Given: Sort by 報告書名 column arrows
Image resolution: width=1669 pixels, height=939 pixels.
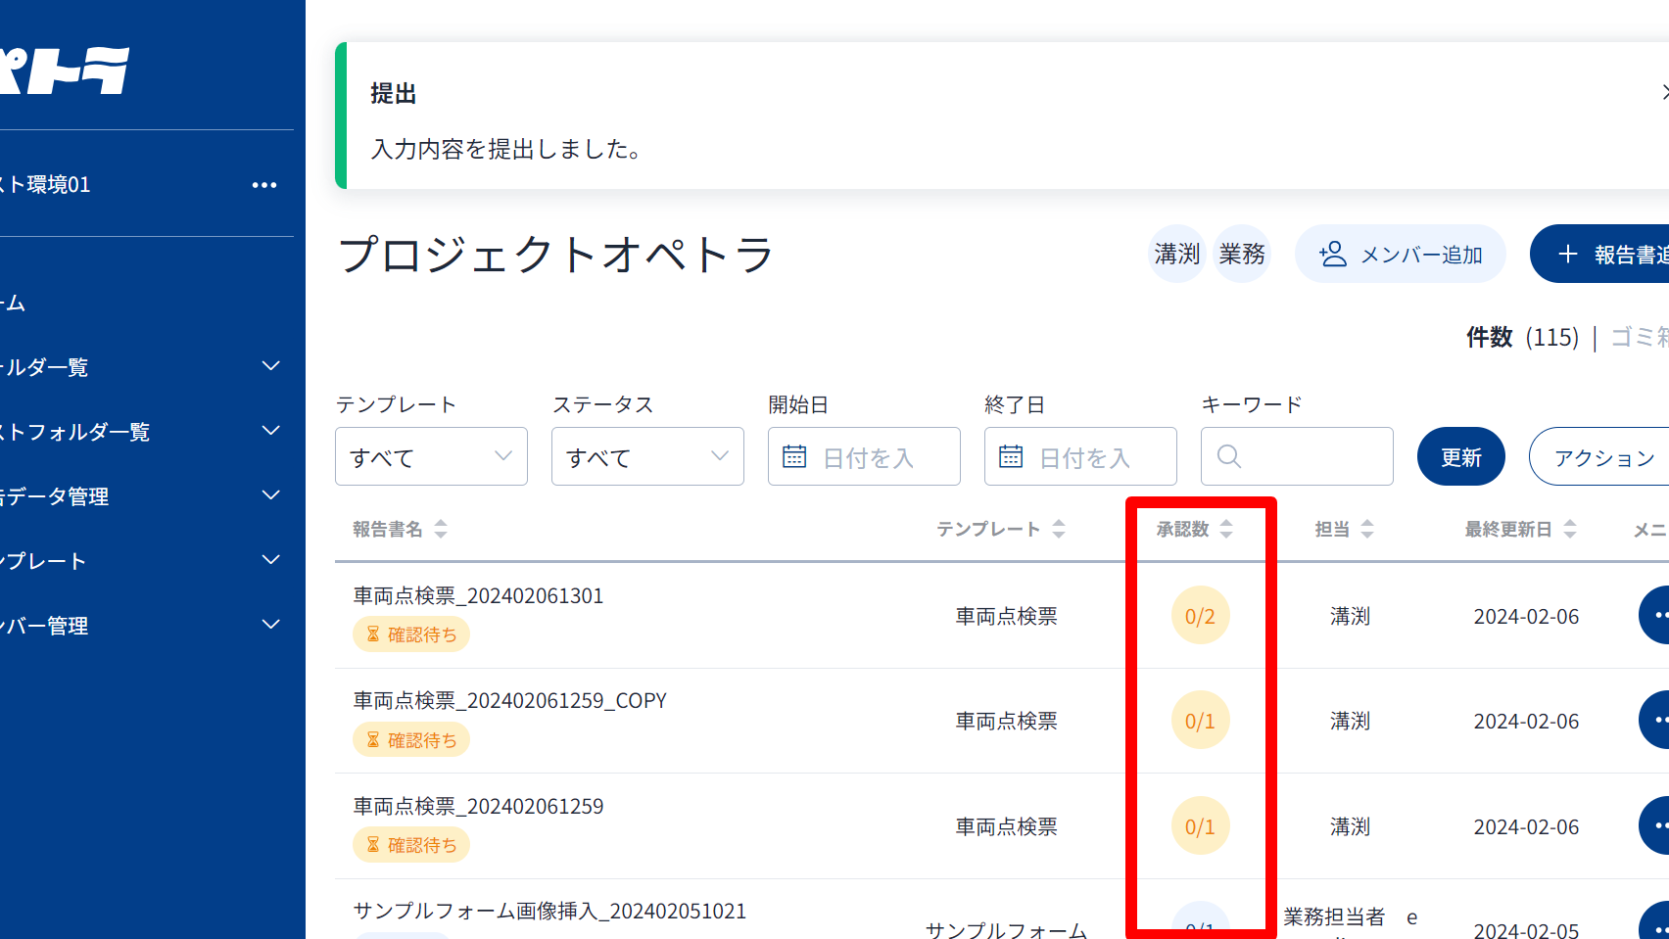Looking at the screenshot, I should (x=441, y=530).
